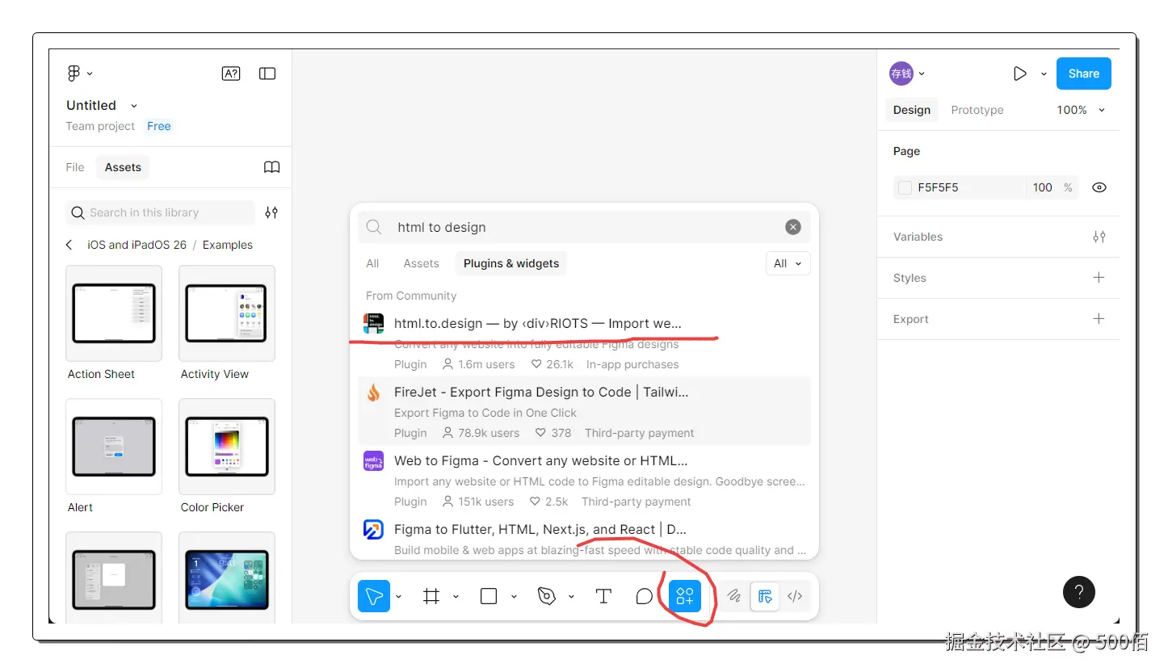The width and height of the screenshot is (1168, 672).
Task: Click the Free plan badge
Action: pyautogui.click(x=159, y=126)
